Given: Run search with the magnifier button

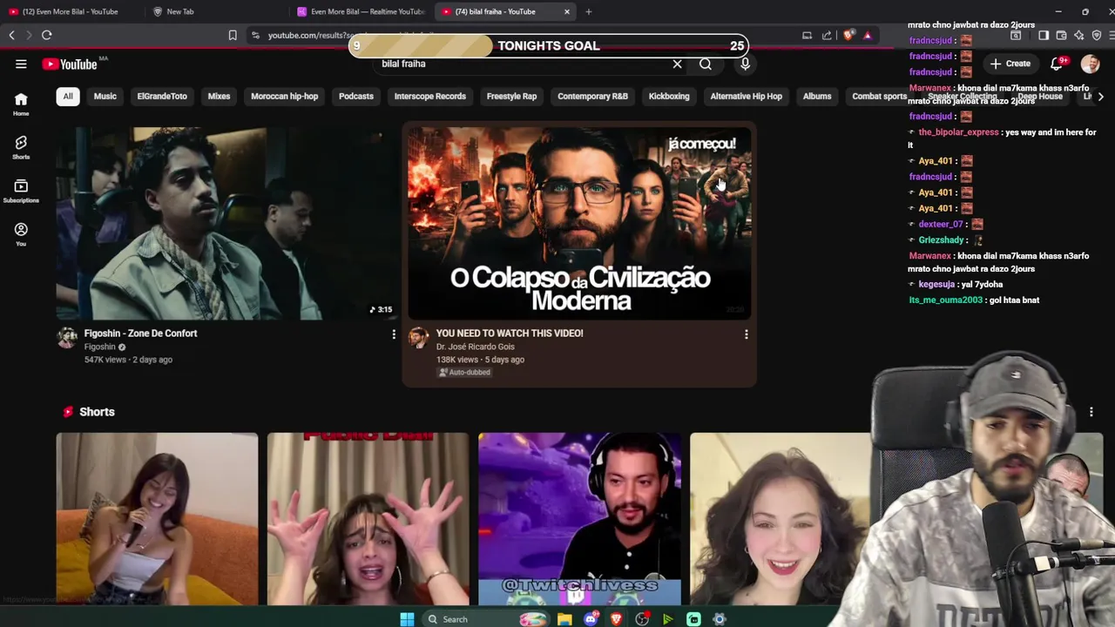Looking at the screenshot, I should [x=706, y=64].
